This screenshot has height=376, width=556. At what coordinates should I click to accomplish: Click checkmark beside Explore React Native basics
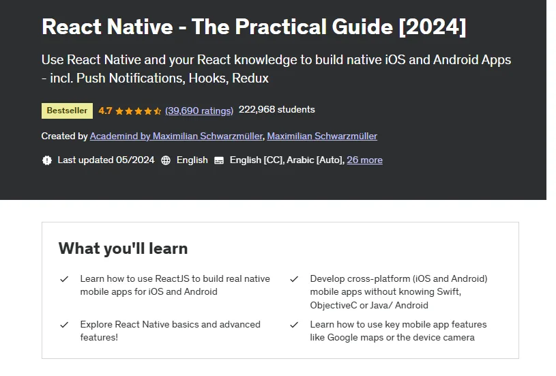[x=64, y=325]
